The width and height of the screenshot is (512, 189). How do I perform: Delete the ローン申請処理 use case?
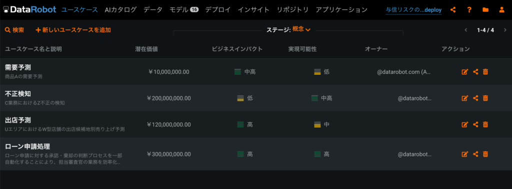pos(485,154)
